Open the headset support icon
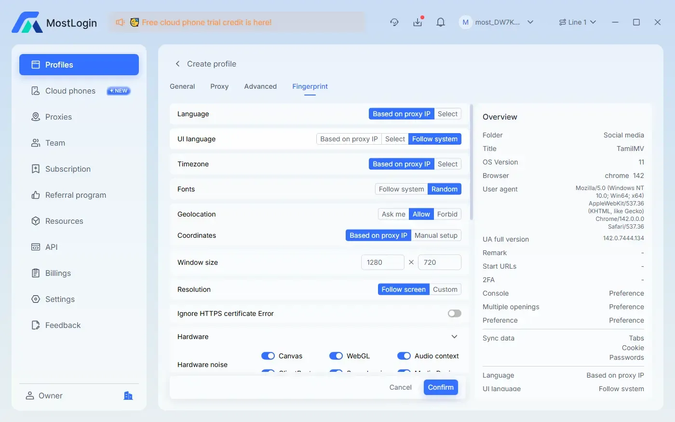 tap(394, 22)
